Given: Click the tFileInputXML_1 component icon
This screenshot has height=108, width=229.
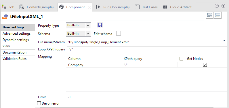Looking at the screenshot, I should tap(5, 16).
